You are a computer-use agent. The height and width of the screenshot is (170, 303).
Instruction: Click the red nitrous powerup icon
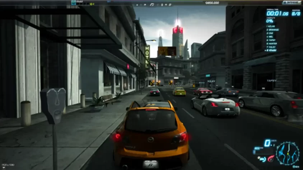point(271,159)
